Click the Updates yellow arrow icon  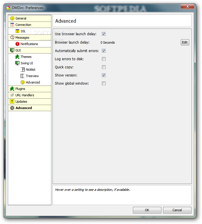12,102
